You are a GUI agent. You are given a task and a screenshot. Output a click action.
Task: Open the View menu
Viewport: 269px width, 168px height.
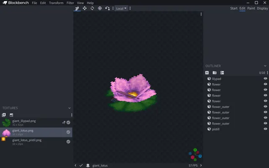coord(80,3)
